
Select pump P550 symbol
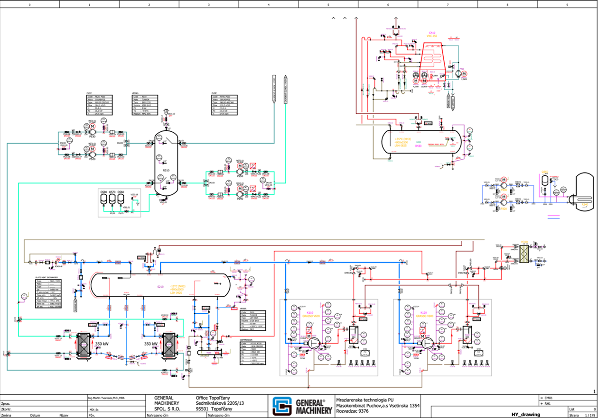[240, 173]
